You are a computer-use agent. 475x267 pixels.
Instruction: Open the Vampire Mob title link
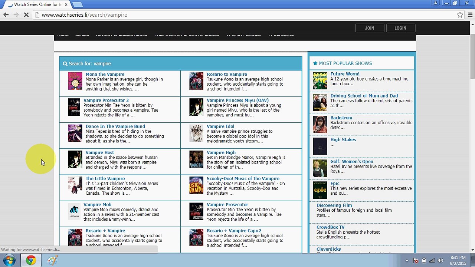(x=97, y=205)
